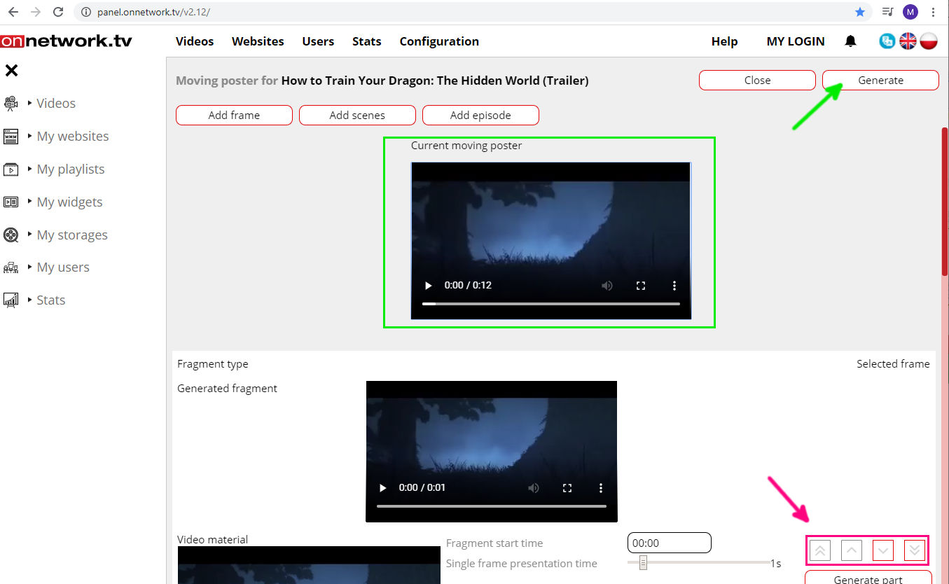Open the Stats top menu
The height and width of the screenshot is (584, 949).
click(366, 41)
